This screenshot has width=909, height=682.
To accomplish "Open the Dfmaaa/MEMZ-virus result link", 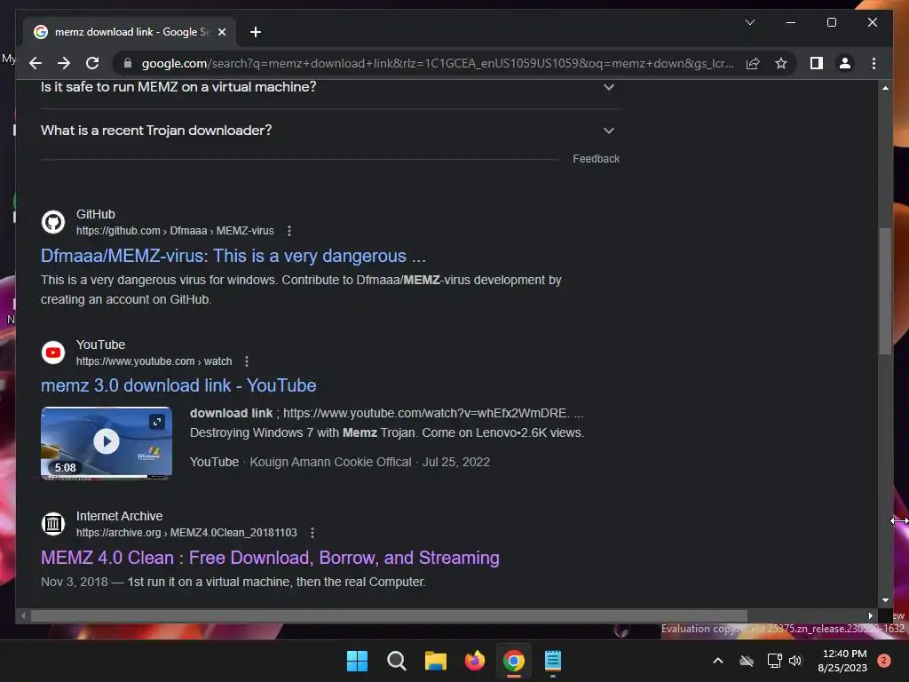I will click(x=233, y=256).
